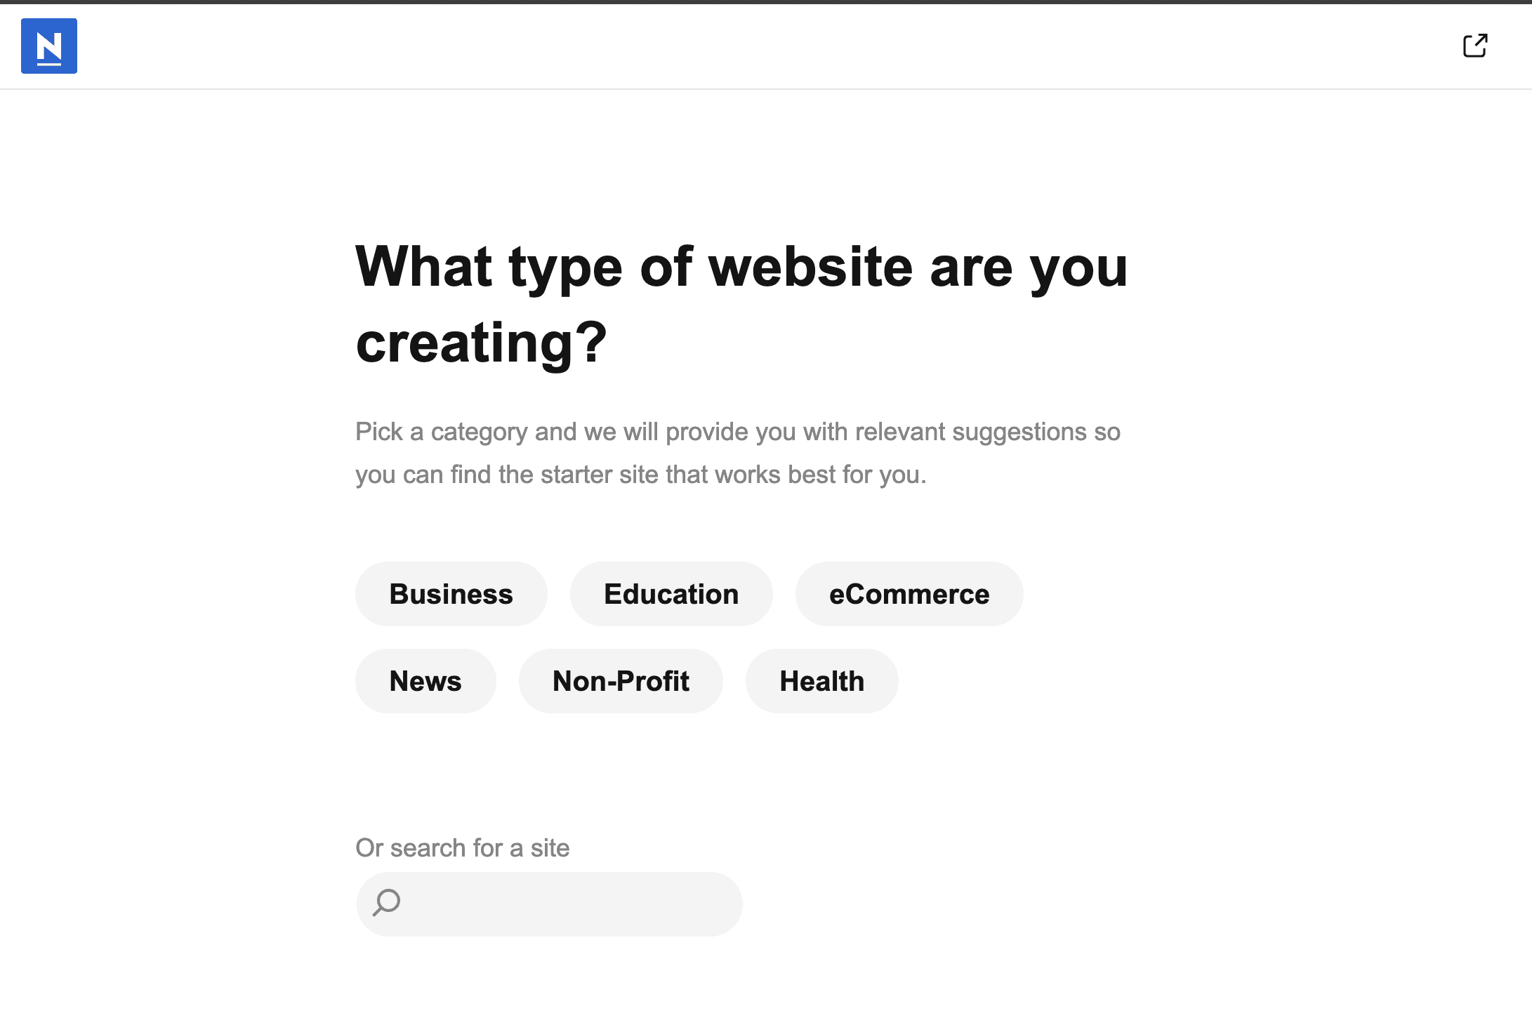Pick the eCommerce website type
The width and height of the screenshot is (1532, 1011).
909,594
